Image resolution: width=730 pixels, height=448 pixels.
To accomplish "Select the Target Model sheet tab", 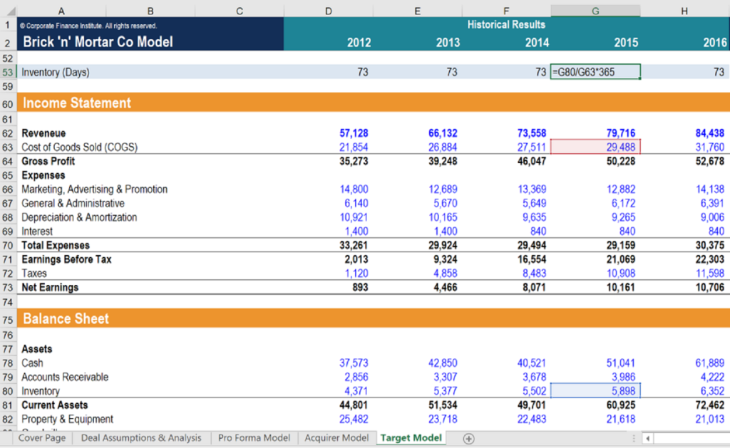I will coord(411,438).
